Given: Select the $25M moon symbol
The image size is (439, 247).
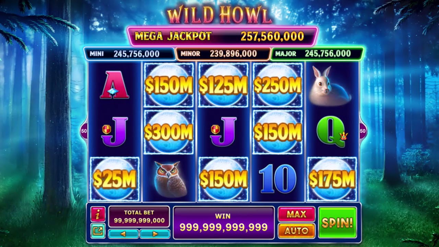Looking at the screenshot, I should click(x=115, y=179).
